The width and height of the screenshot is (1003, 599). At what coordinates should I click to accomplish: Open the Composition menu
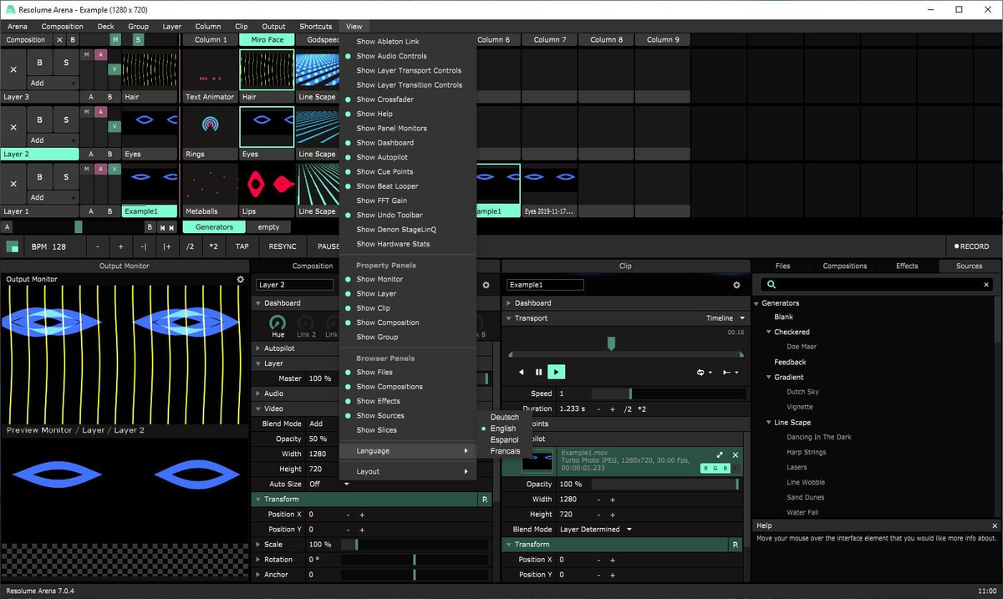(63, 27)
